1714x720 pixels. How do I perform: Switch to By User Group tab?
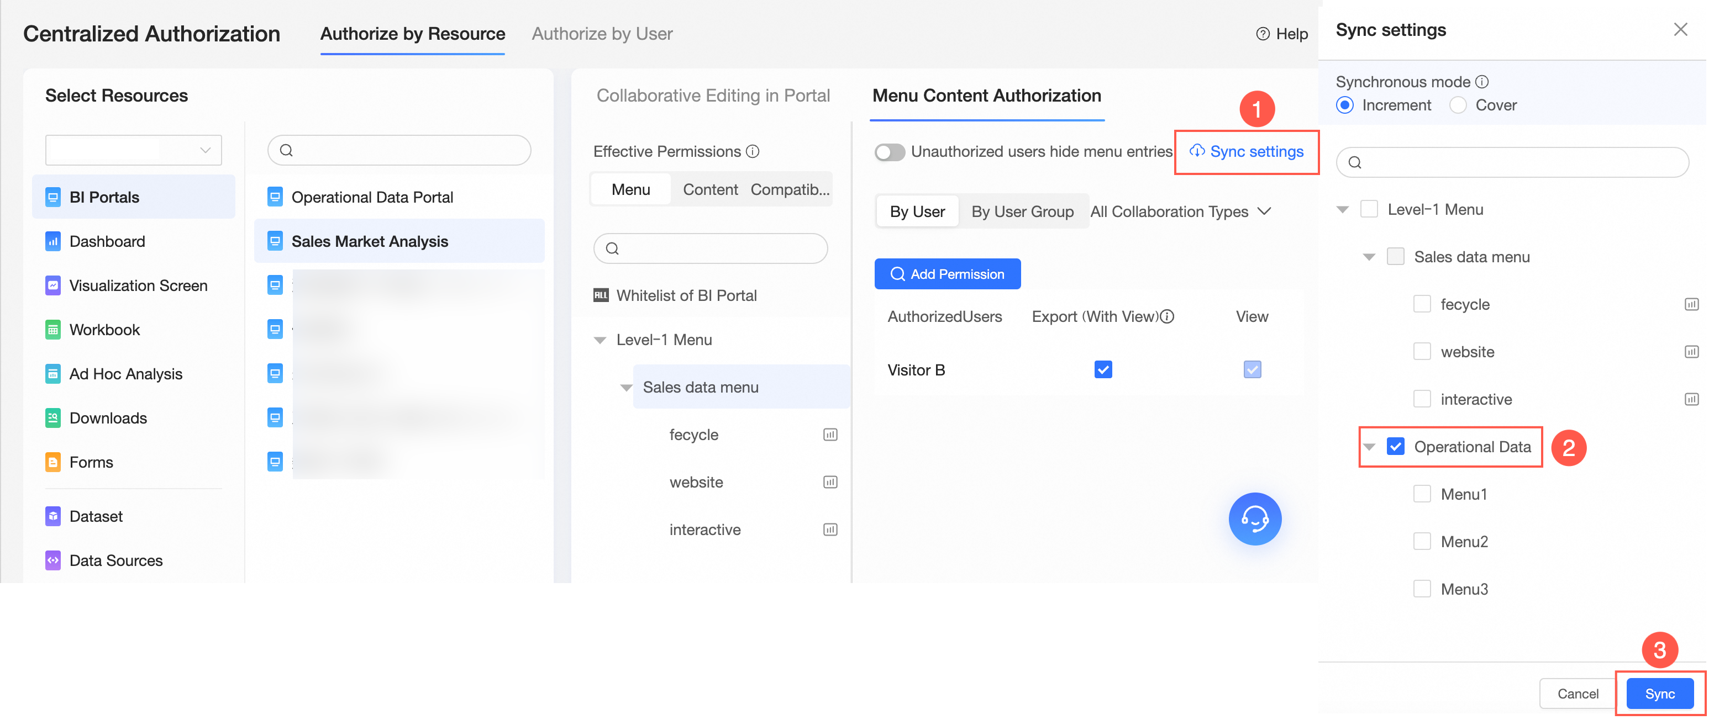pos(1022,211)
